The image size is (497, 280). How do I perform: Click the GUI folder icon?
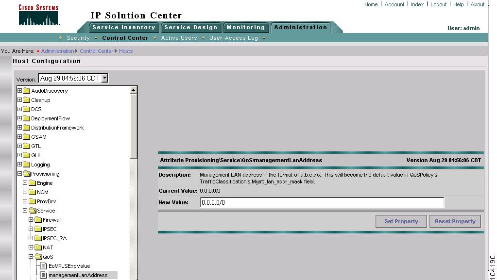coord(27,155)
